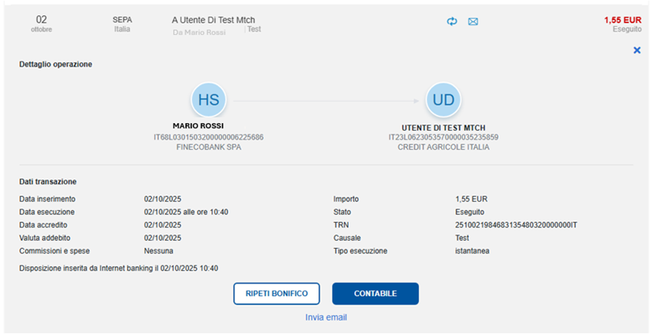Click the 02 ottobre date in header
The height and width of the screenshot is (334, 651).
41,23
